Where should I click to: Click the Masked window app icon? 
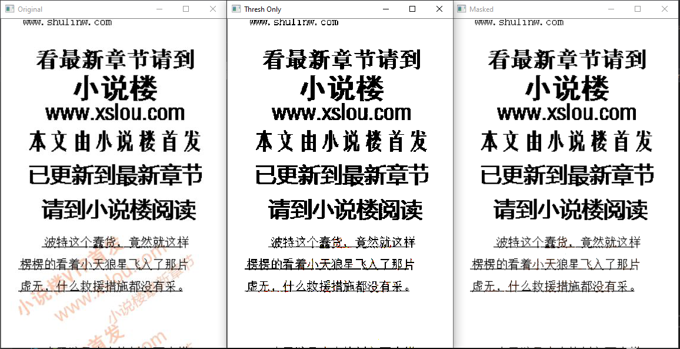click(461, 9)
